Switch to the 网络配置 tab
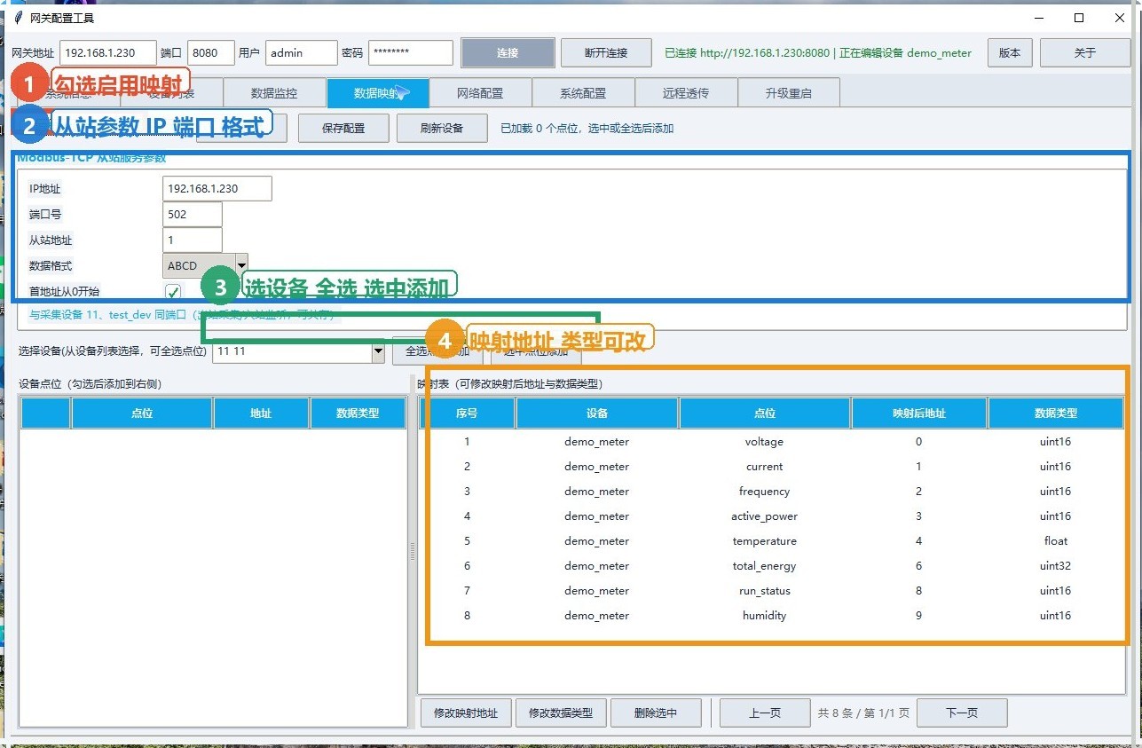Viewport: 1142px width, 748px height. pyautogui.click(x=480, y=93)
